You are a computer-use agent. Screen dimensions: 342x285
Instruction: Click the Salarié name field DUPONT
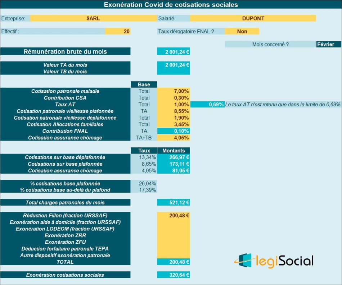[x=253, y=18]
